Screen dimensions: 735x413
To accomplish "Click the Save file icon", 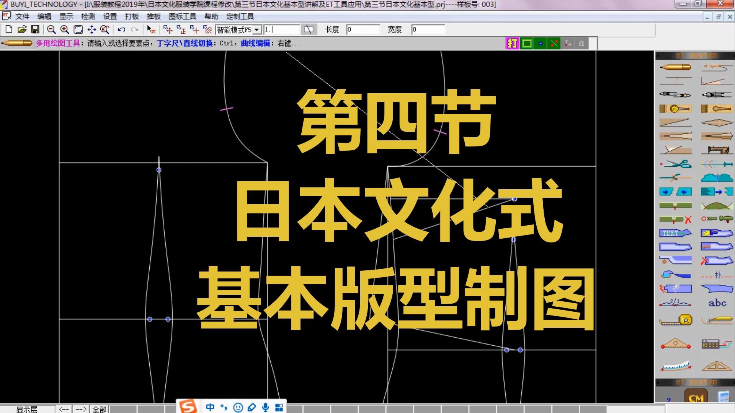I will click(x=36, y=29).
